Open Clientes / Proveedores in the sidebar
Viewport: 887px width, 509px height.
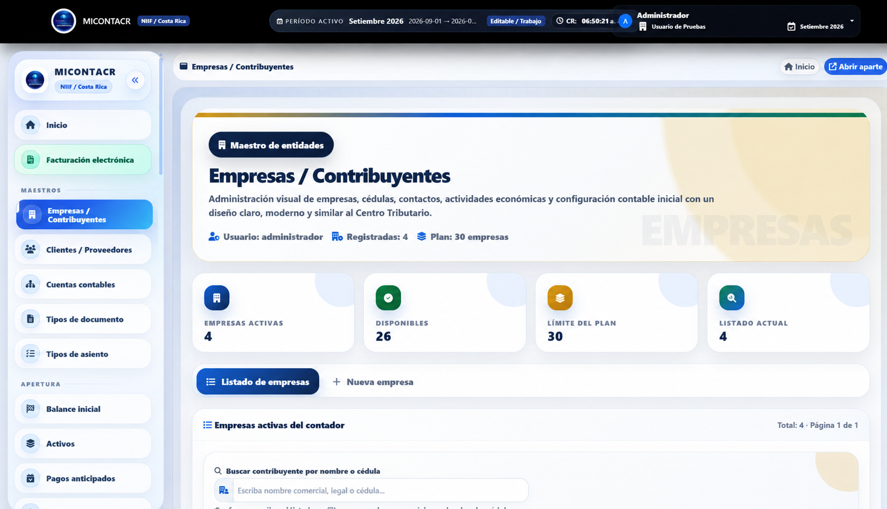tap(83, 250)
